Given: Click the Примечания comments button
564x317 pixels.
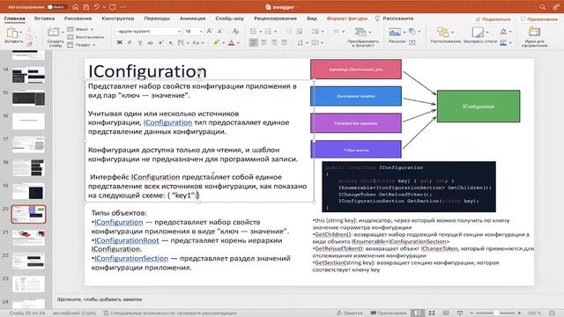Looking at the screenshot, I should point(538,18).
